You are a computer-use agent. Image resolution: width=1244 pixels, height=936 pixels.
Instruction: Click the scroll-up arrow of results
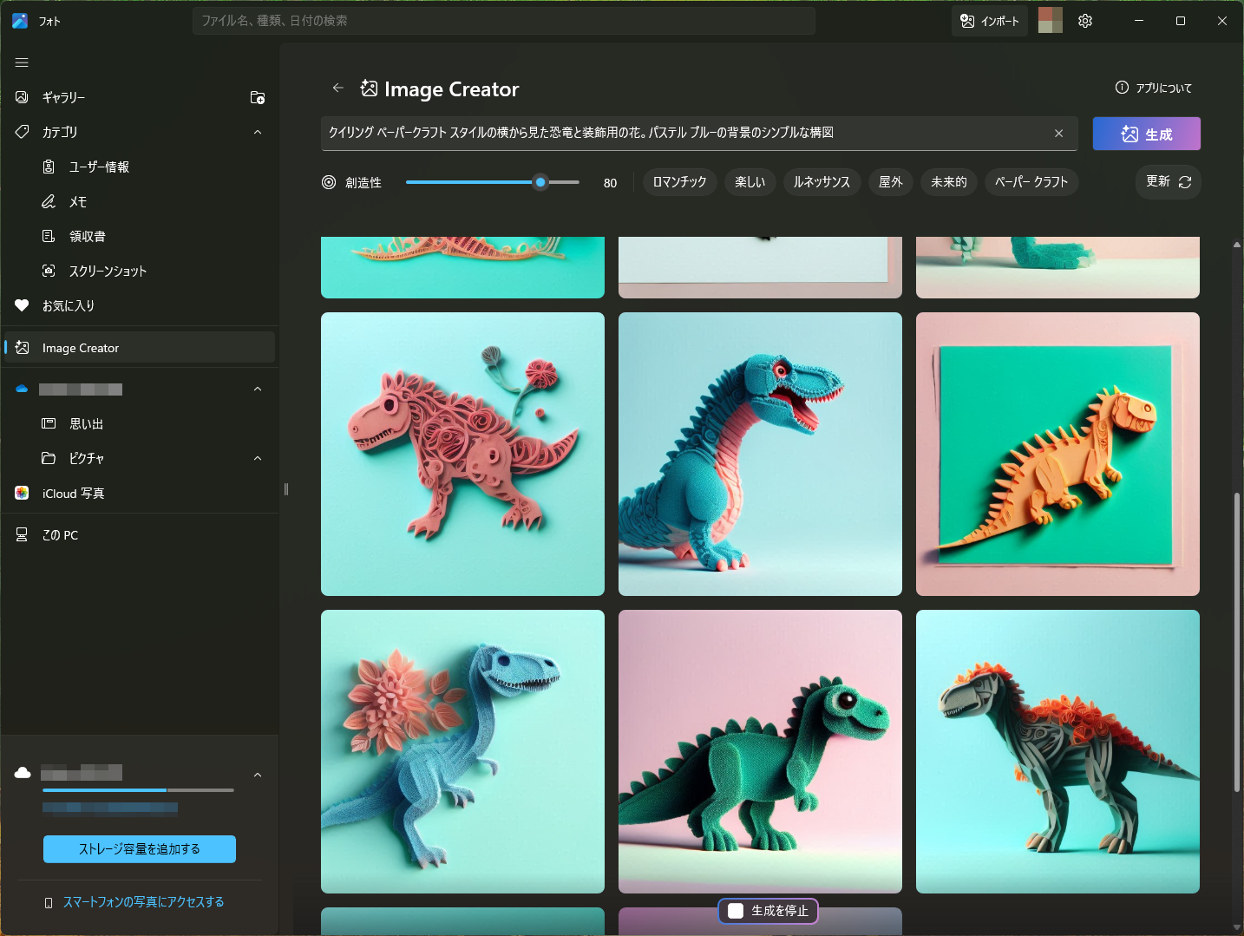tap(1237, 245)
